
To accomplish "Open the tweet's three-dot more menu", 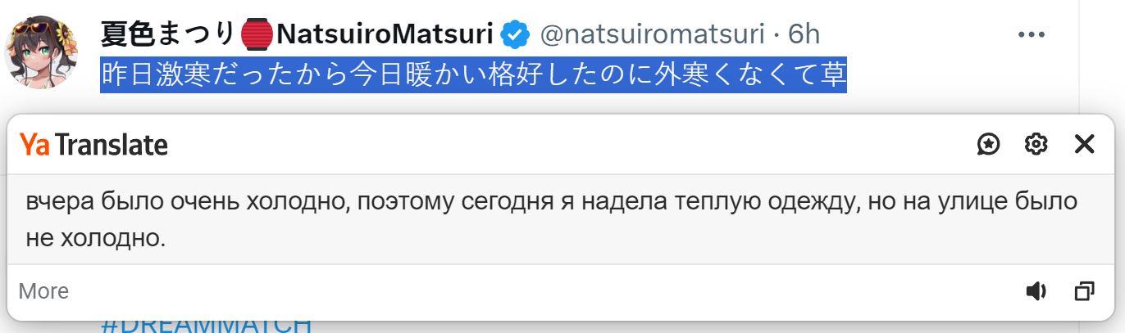I will tap(1031, 34).
